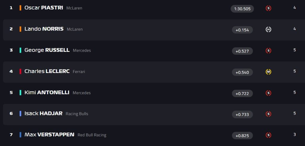Screen dimensions: 305x146
Task: Select the +0.825 gap badge
Action: click(242, 136)
